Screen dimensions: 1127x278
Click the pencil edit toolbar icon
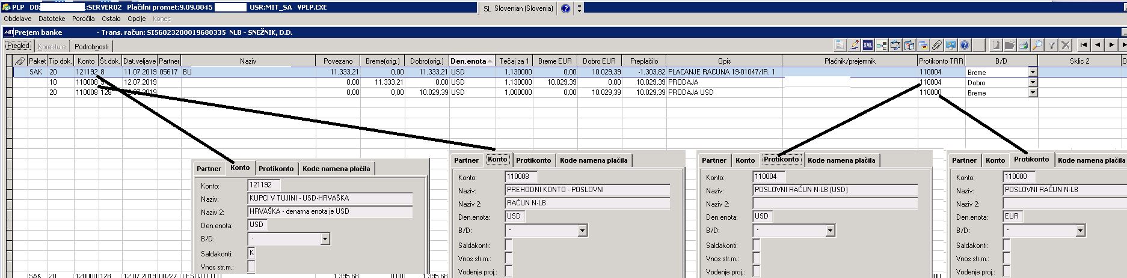click(x=854, y=44)
